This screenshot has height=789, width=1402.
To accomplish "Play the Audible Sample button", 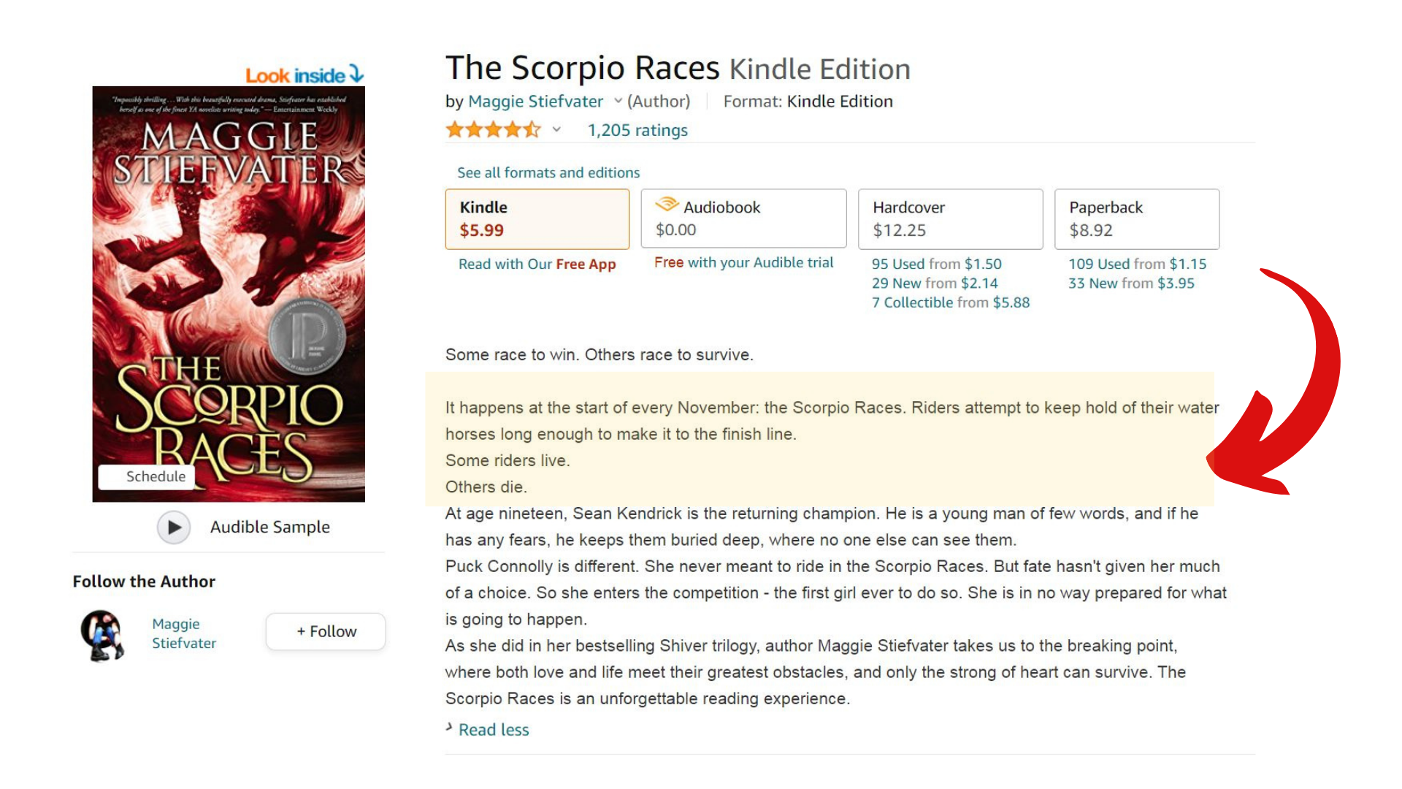I will (x=174, y=527).
